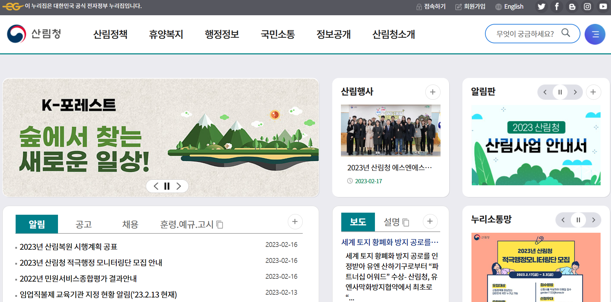
Task: Switch site language to English
Action: click(509, 7)
